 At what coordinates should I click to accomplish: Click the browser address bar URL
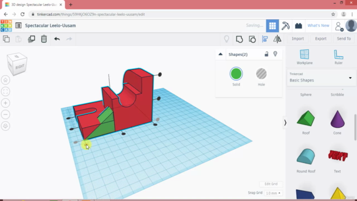pos(91,15)
